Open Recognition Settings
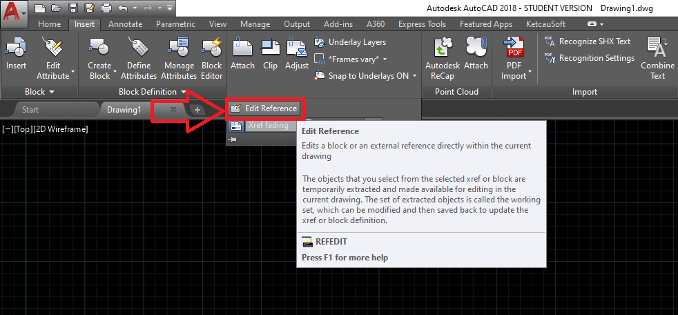Image resolution: width=678 pixels, height=315 pixels. pos(589,58)
